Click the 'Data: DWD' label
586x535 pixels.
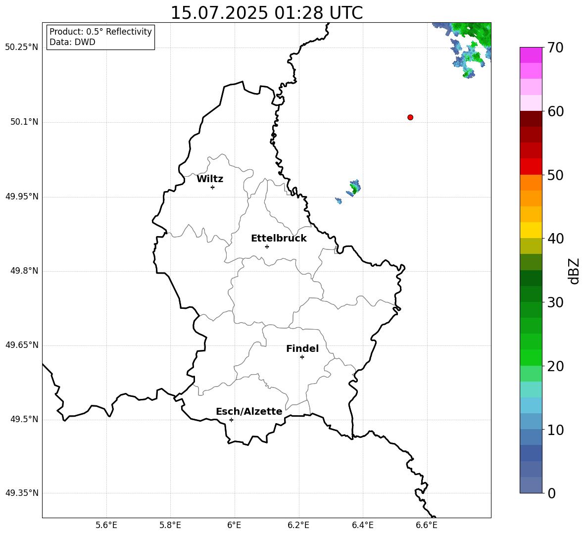[72, 42]
